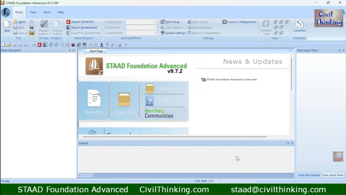Open License Configuration
Viewport: 346px width, 195px height.
(x=239, y=22)
